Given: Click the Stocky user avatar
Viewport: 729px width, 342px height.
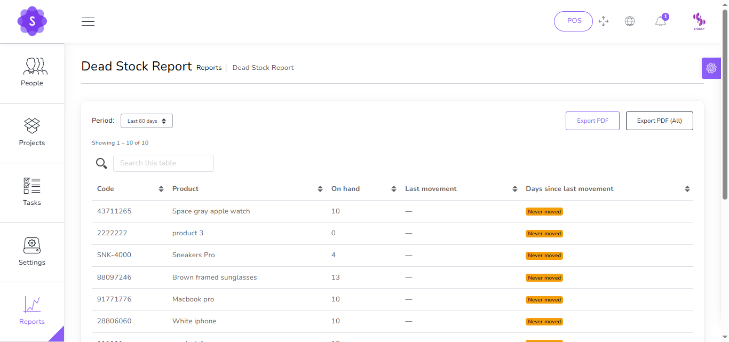Looking at the screenshot, I should click(x=699, y=21).
